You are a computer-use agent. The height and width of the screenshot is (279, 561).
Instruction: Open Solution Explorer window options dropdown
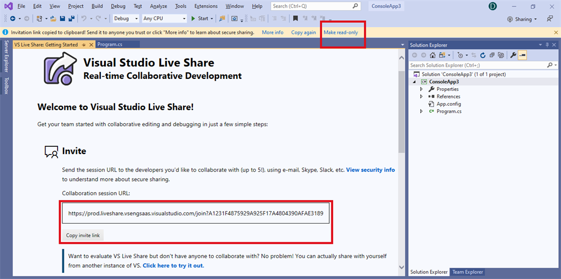pyautogui.click(x=540, y=45)
